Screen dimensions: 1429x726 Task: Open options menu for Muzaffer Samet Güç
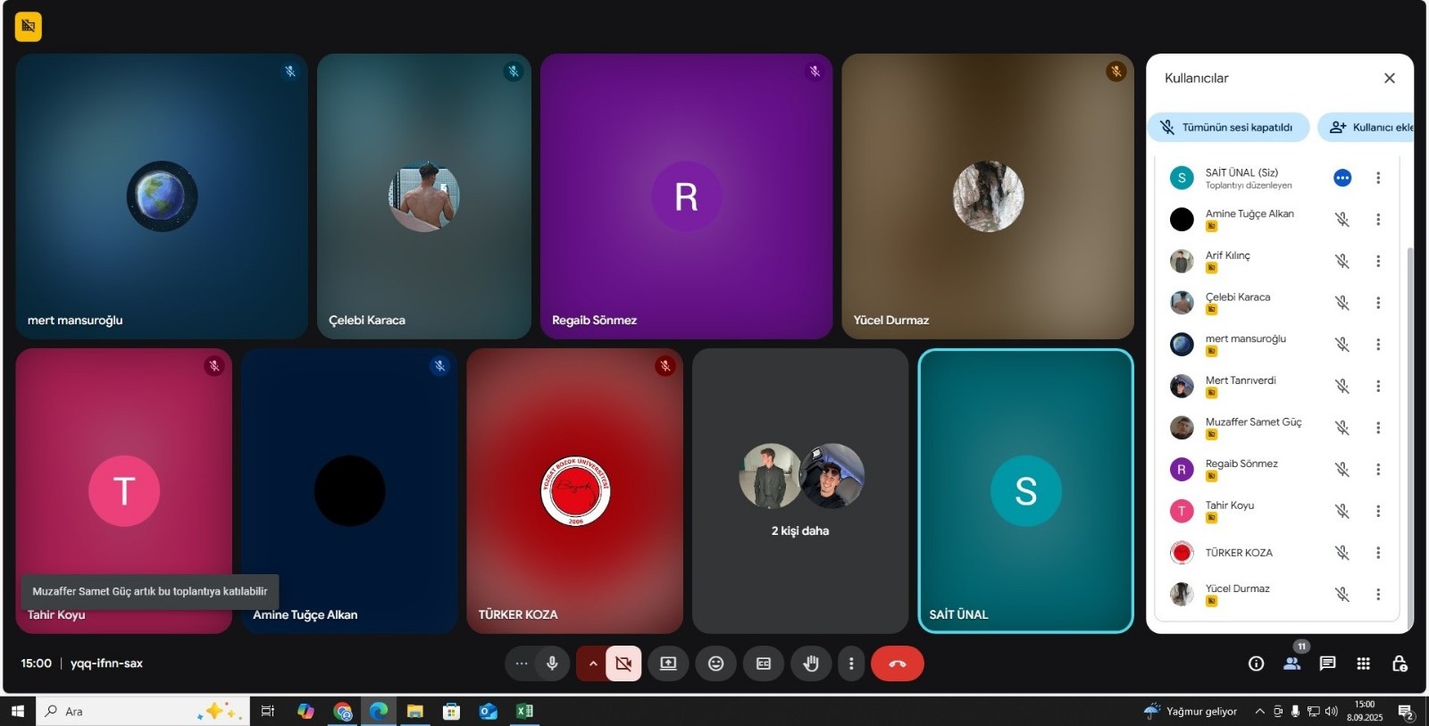coord(1378,428)
